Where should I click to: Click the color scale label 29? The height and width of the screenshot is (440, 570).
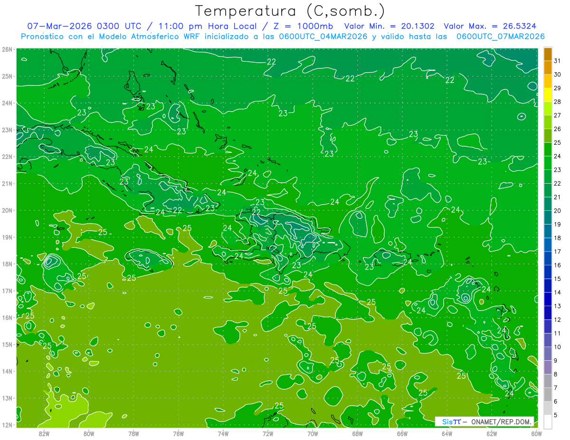tap(558, 88)
